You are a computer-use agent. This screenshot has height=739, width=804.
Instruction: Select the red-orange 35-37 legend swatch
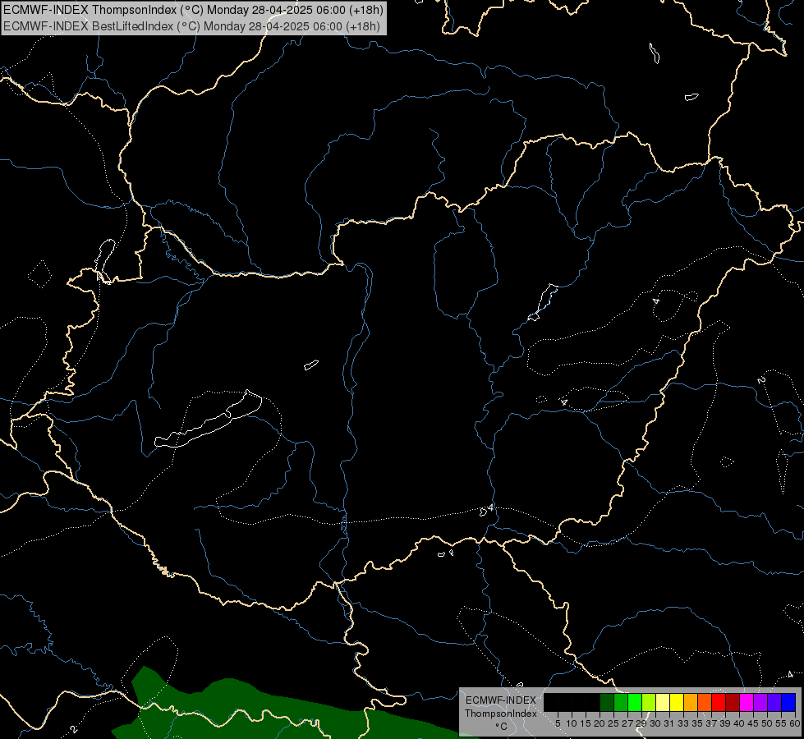coord(705,702)
